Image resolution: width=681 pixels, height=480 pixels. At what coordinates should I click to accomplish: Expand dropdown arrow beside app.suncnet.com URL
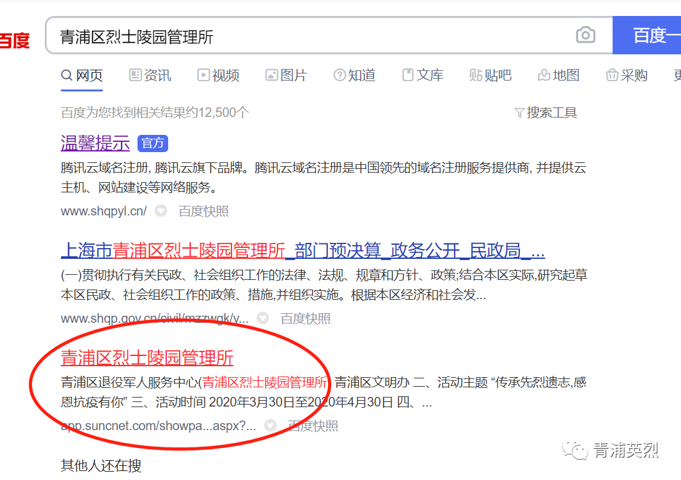point(270,426)
